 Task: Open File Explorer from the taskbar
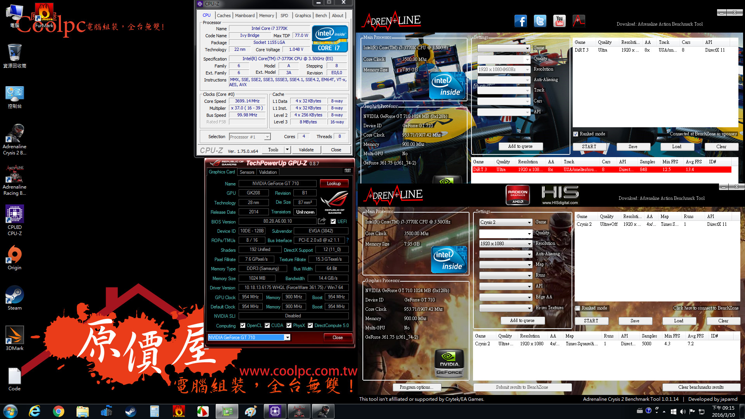[x=83, y=411]
